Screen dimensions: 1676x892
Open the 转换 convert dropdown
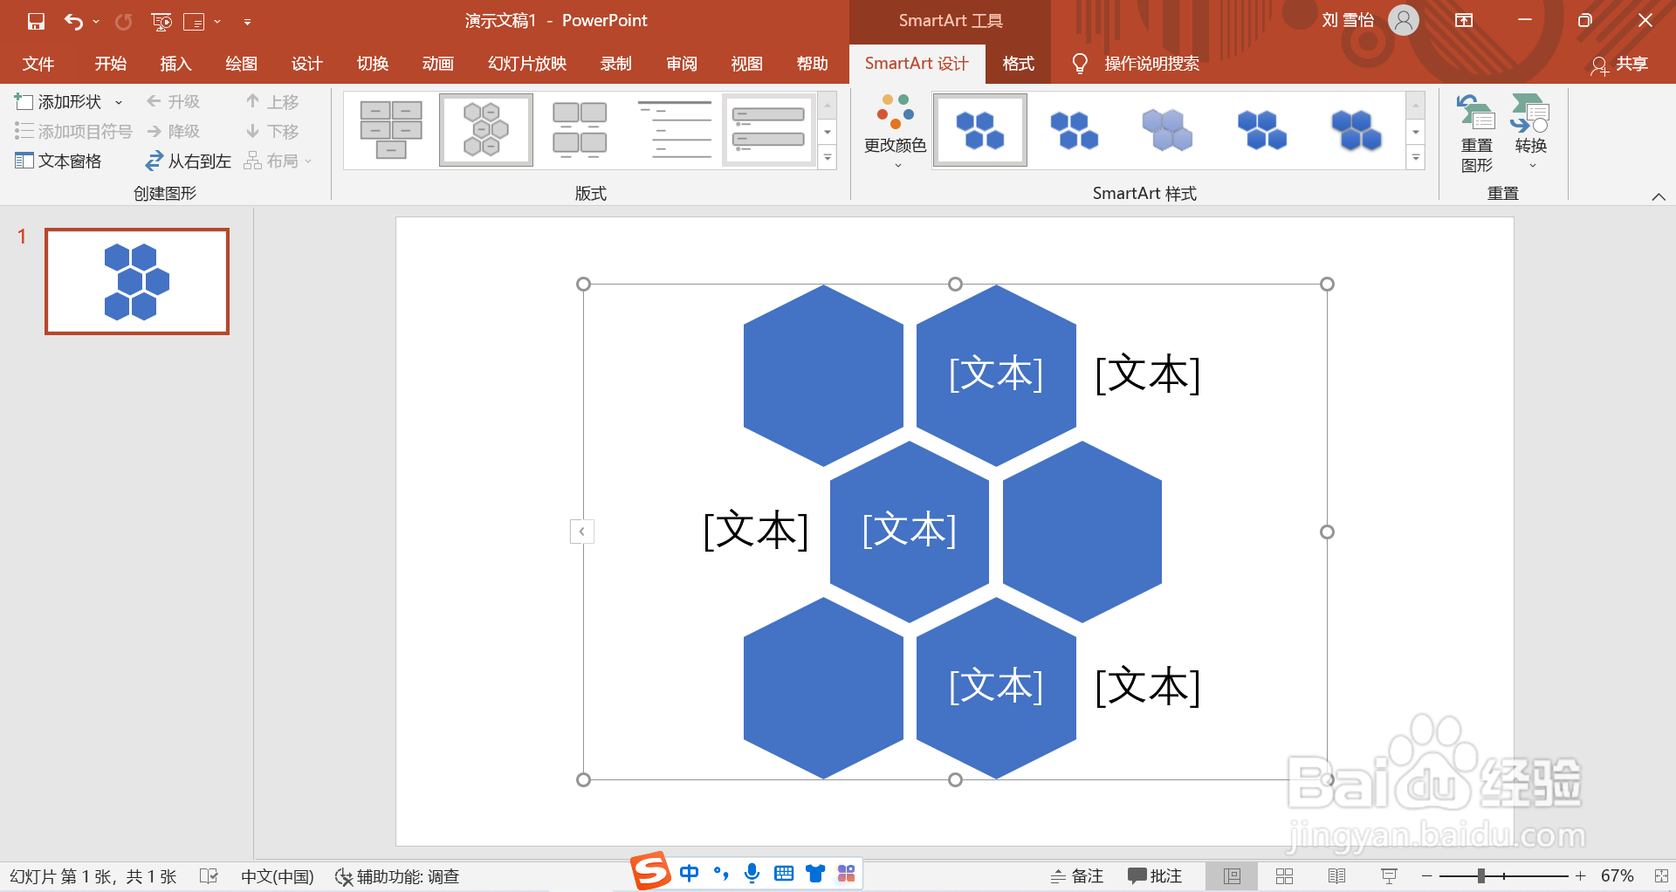pyautogui.click(x=1531, y=132)
